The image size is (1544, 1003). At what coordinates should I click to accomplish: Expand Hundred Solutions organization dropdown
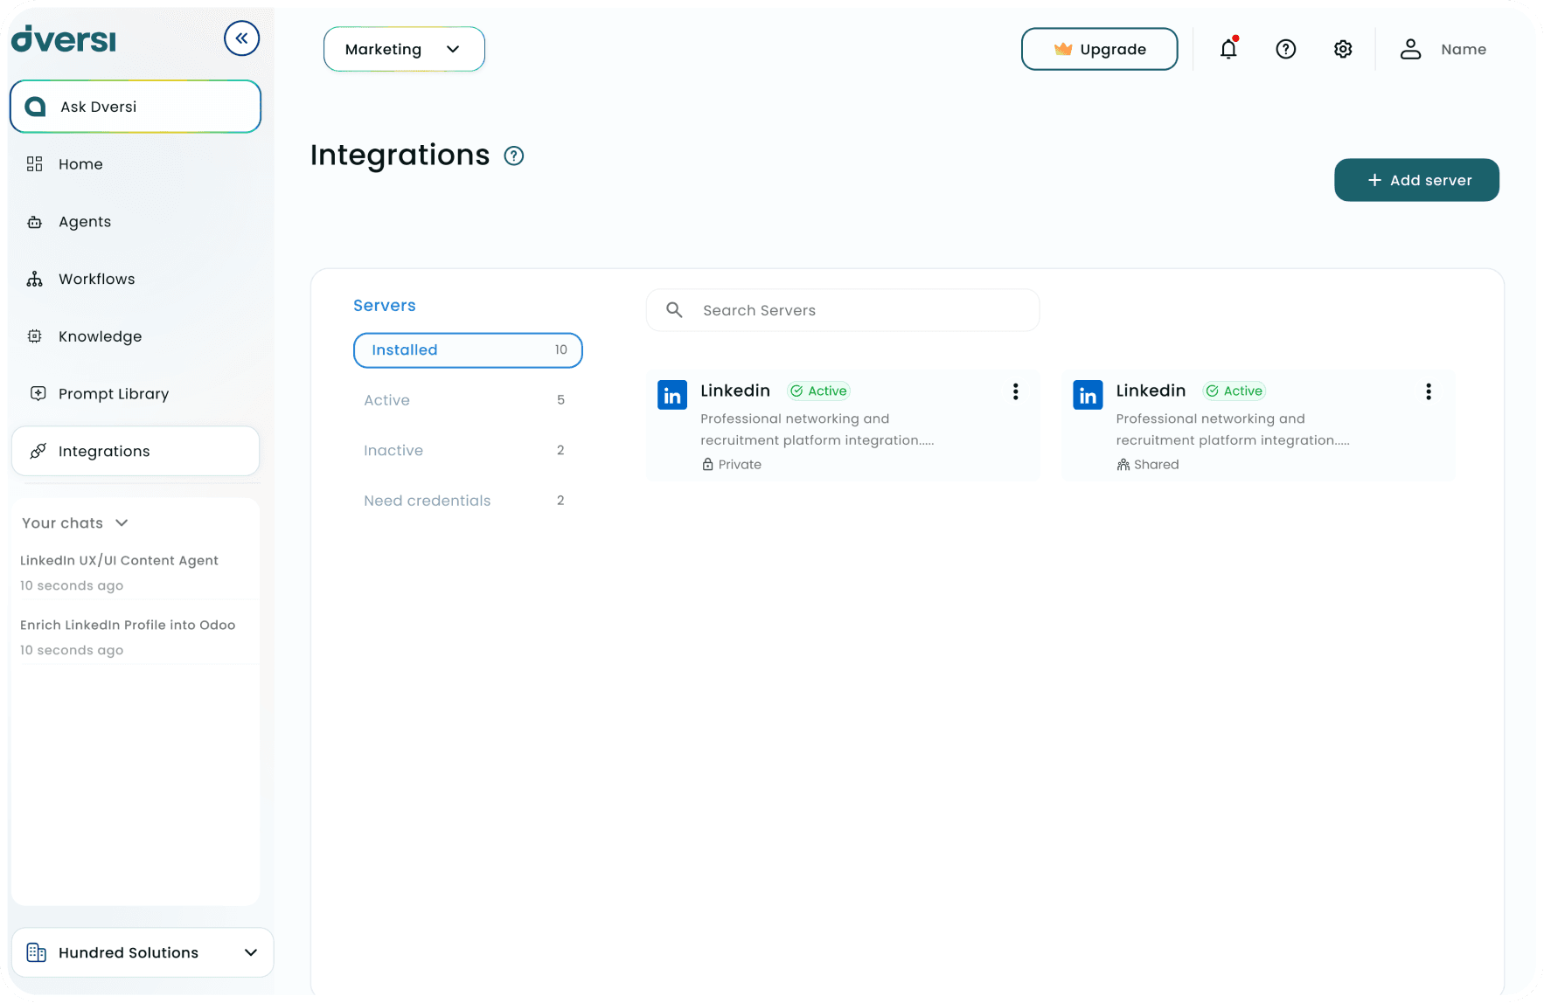[143, 953]
